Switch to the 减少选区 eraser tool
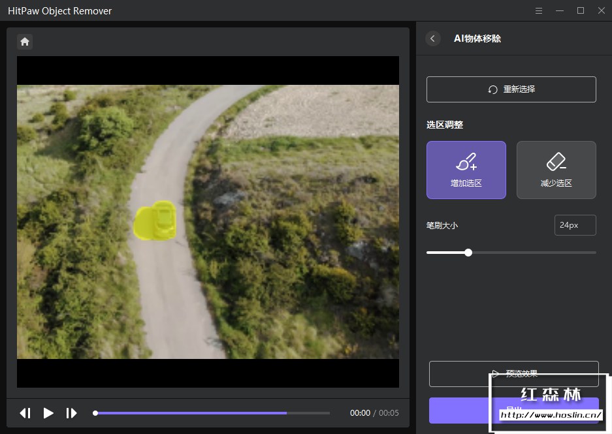The height and width of the screenshot is (434, 612). coord(556,170)
